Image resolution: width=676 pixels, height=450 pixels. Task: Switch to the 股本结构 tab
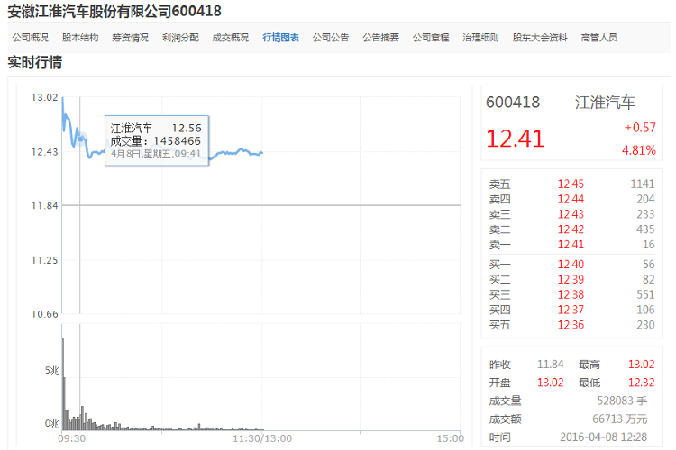(x=80, y=38)
